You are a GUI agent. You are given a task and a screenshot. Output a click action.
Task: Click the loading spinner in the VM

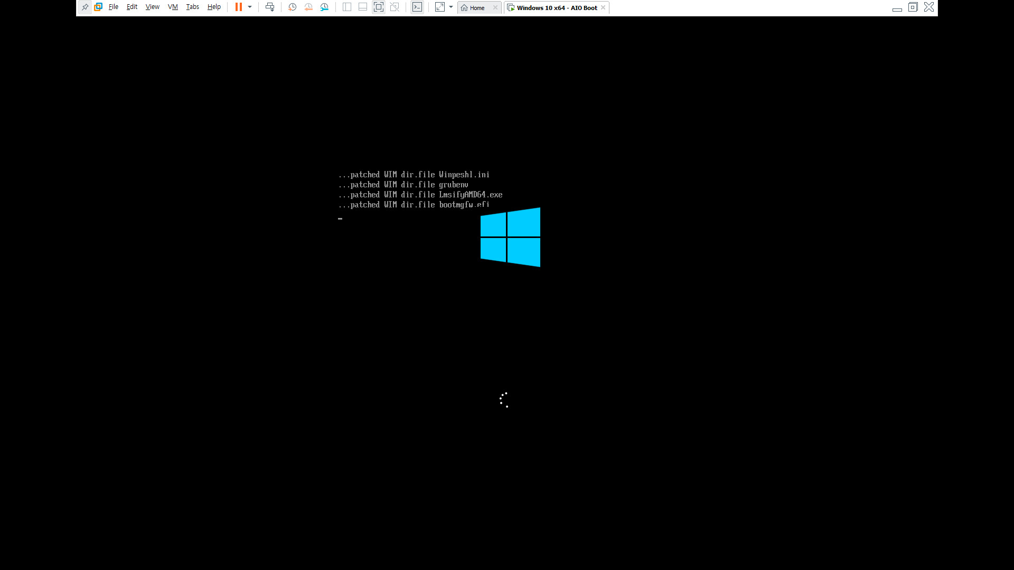click(504, 400)
